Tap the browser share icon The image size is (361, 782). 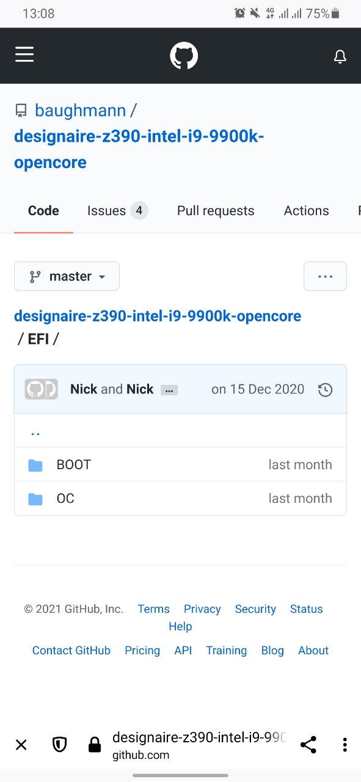click(x=308, y=745)
